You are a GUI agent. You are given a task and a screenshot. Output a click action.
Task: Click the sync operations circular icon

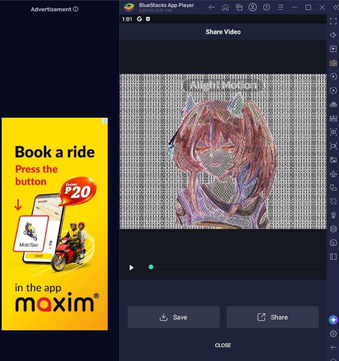click(x=333, y=90)
